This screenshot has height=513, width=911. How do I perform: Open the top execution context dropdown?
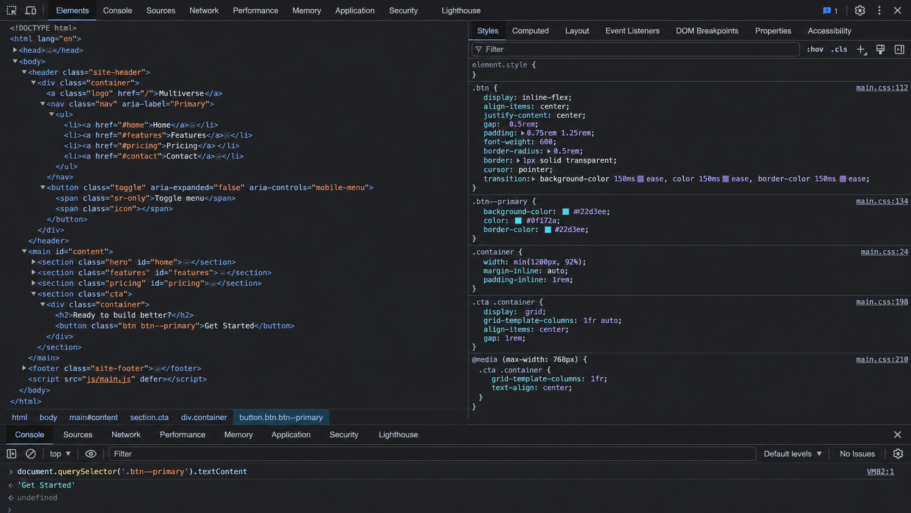[x=60, y=454]
